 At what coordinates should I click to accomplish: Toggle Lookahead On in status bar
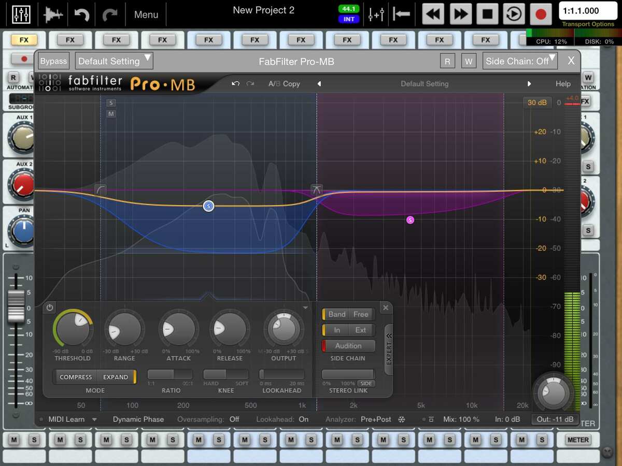coord(304,419)
